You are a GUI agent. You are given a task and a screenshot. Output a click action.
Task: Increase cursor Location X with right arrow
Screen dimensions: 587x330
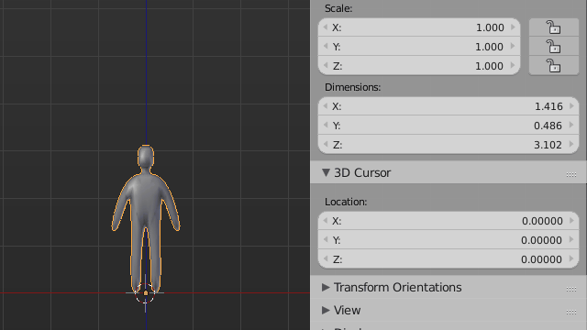pos(571,221)
